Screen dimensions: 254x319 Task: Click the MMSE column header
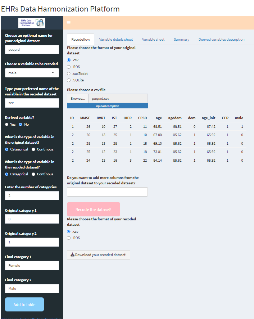pos(85,118)
